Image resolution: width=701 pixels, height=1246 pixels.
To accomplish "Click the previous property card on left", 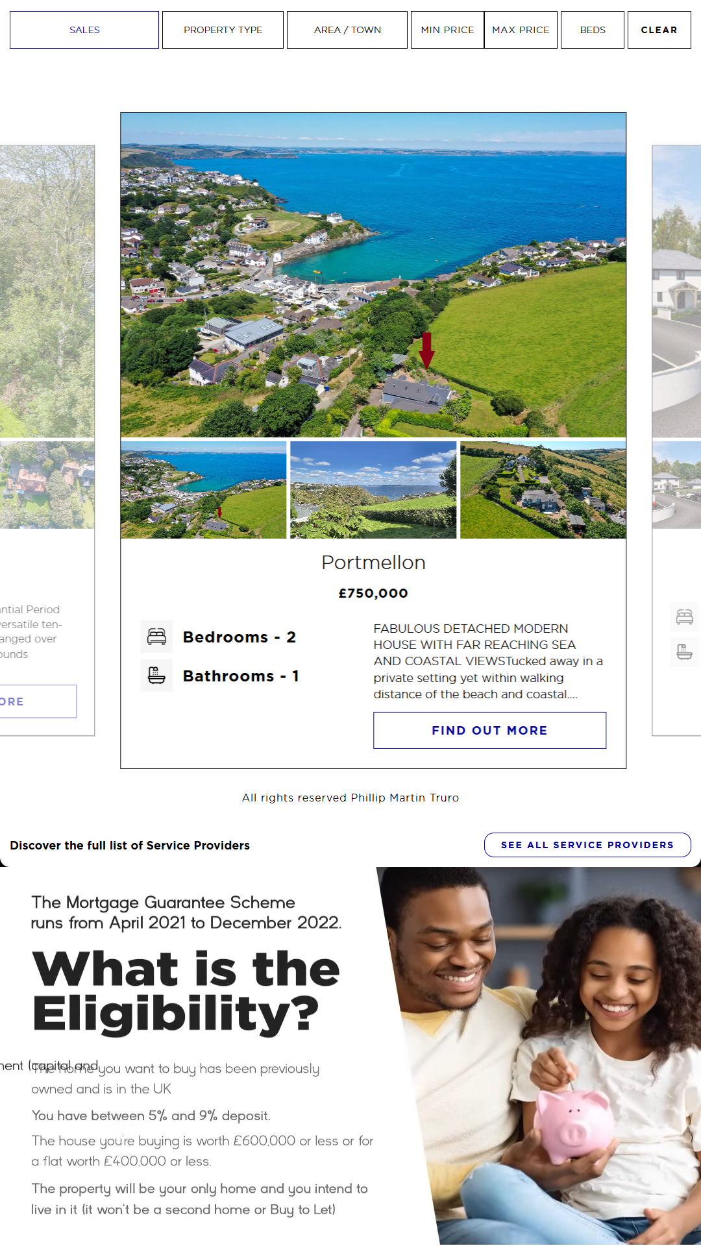I will [x=47, y=440].
